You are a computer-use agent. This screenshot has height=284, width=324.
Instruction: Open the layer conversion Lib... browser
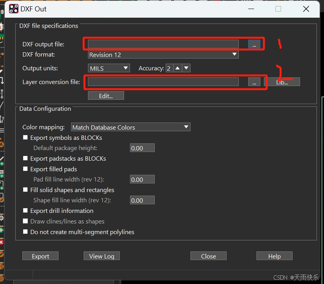284,81
